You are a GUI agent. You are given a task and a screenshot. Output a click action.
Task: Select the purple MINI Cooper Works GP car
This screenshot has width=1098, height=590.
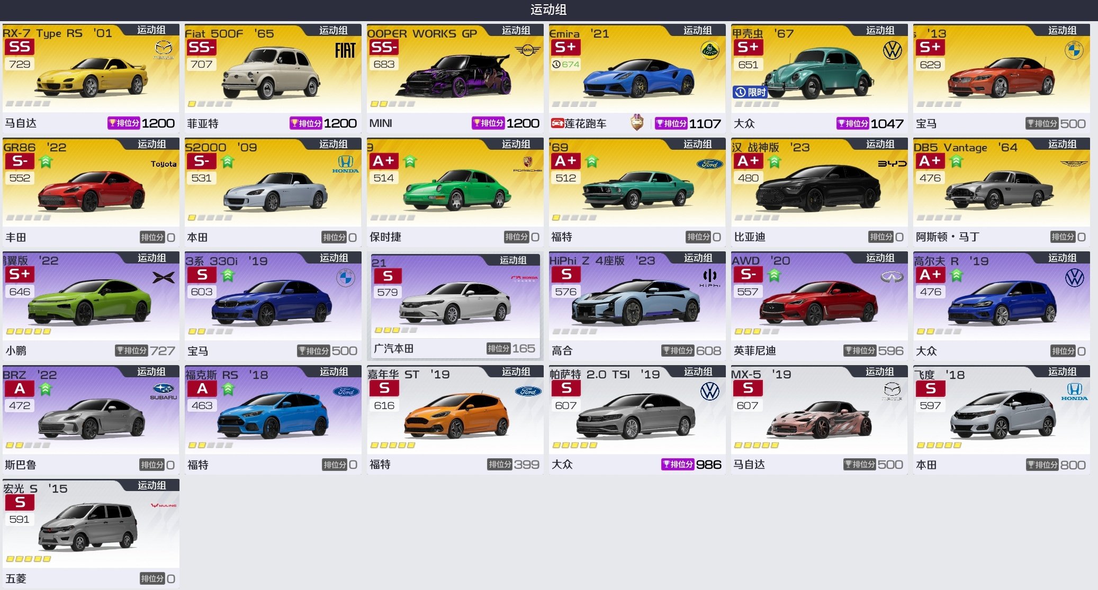(455, 77)
